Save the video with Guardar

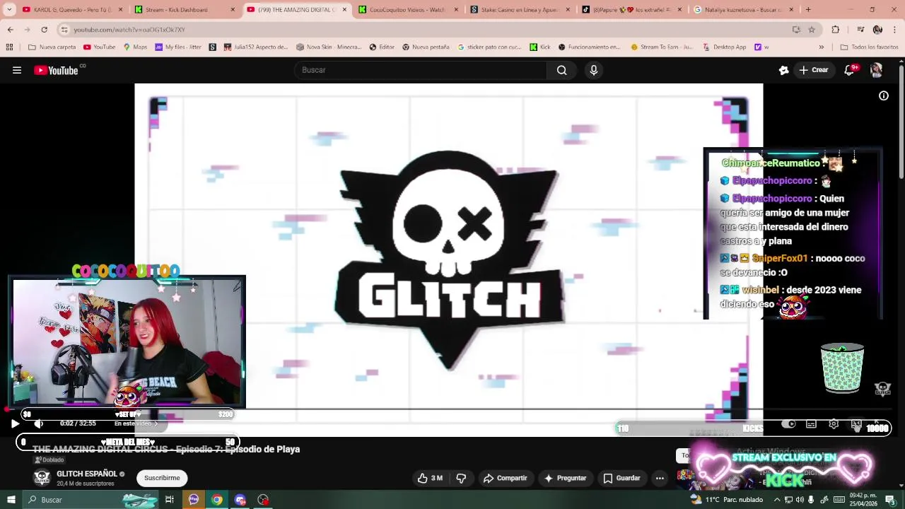tap(621, 478)
